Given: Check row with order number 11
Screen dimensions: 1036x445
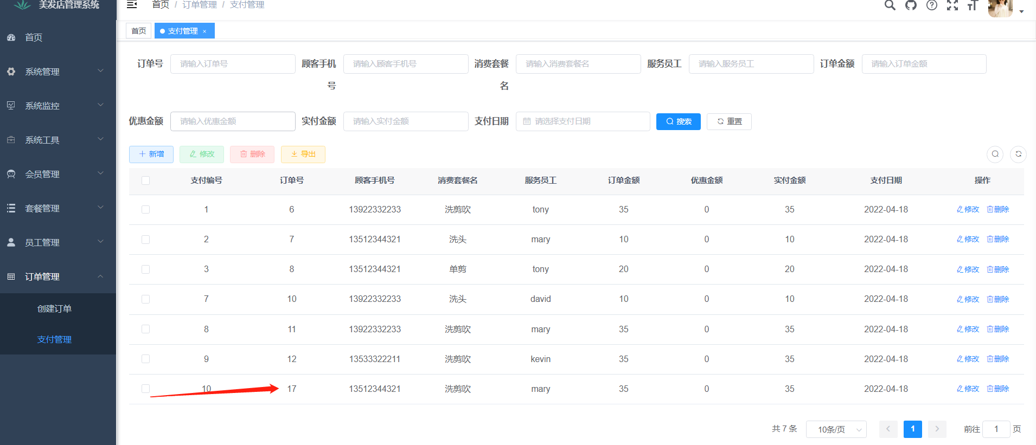Looking at the screenshot, I should coord(145,329).
